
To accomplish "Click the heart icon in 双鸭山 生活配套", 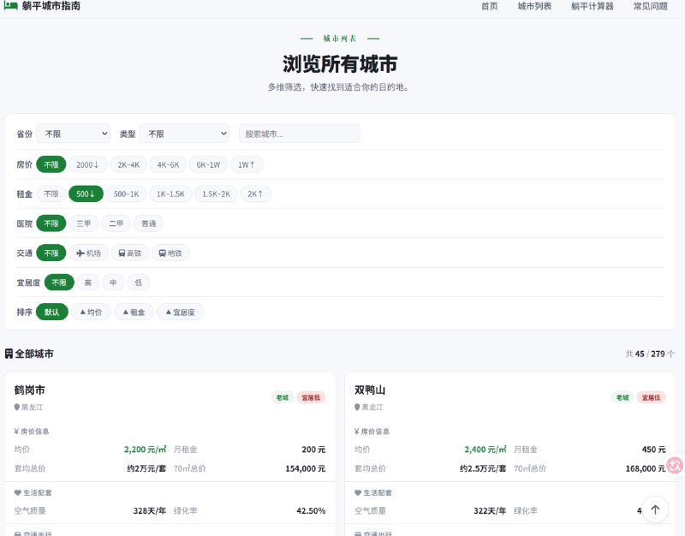I will coord(358,492).
